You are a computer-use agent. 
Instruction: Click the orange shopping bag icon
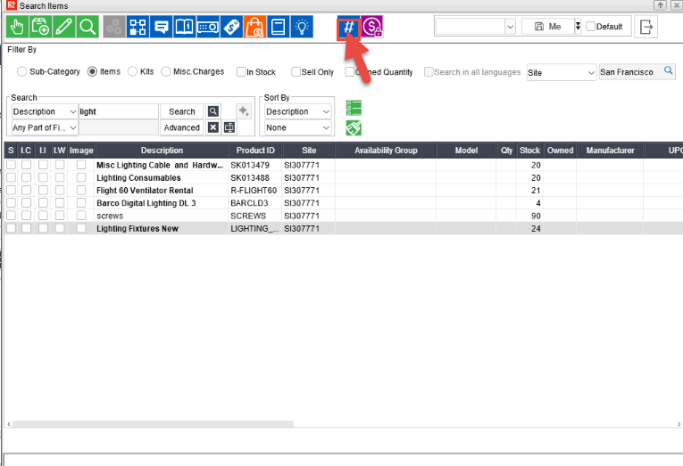[255, 27]
